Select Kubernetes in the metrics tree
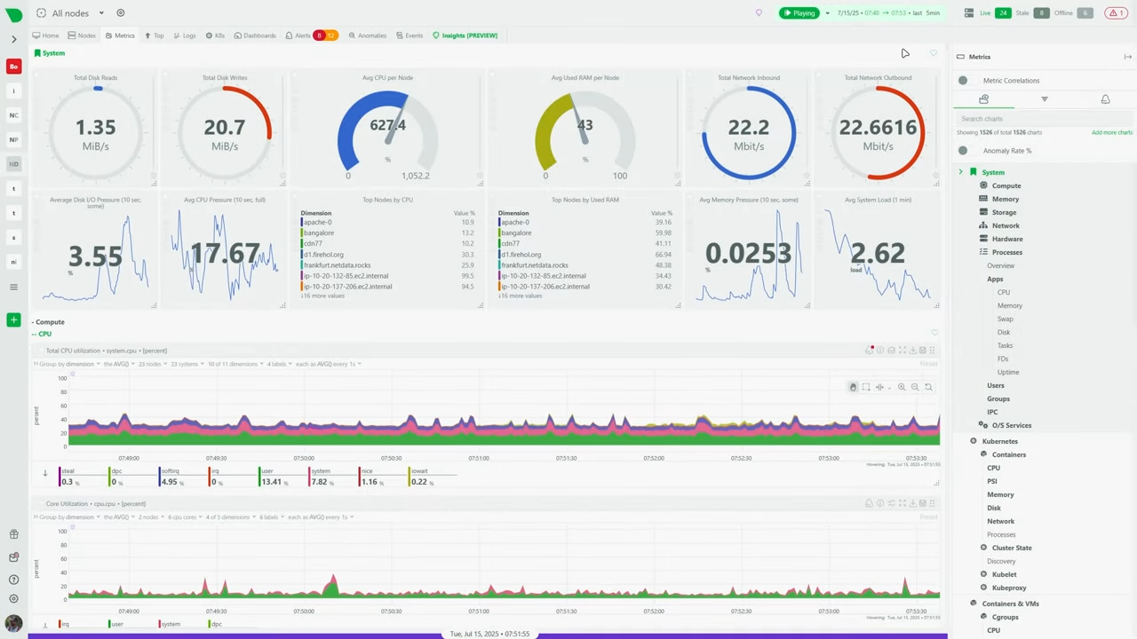This screenshot has height=639, width=1137. 999,441
